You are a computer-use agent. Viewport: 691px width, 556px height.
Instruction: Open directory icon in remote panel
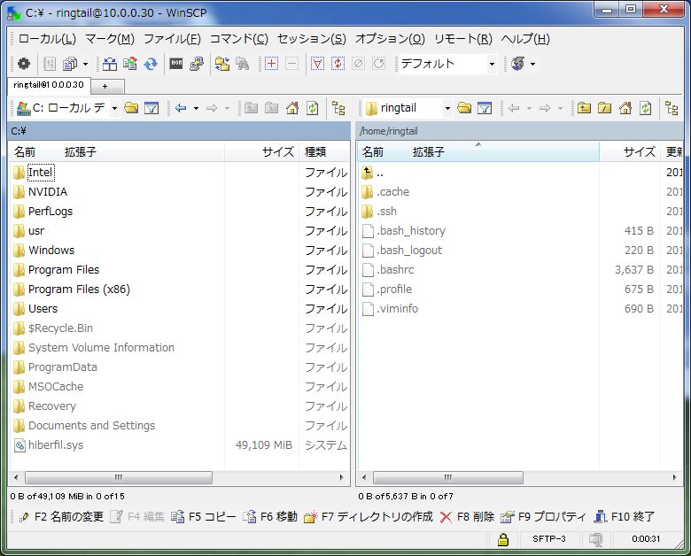point(464,108)
